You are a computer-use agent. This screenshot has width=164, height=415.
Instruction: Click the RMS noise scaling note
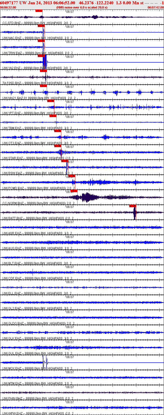(x=82, y=7)
